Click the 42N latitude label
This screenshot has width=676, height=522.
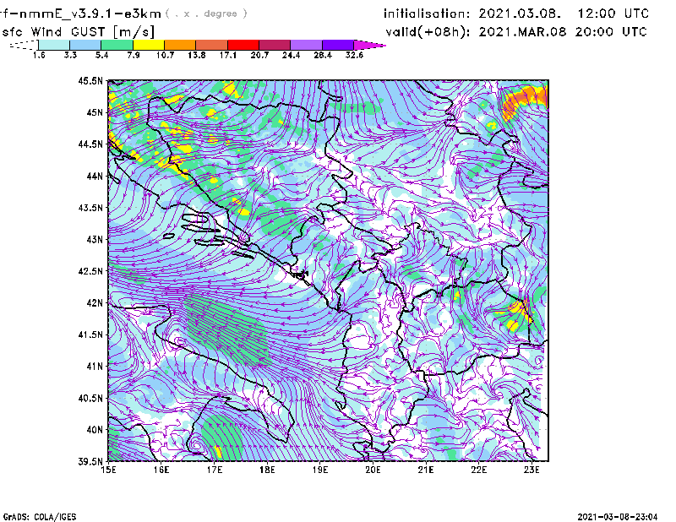[95, 303]
